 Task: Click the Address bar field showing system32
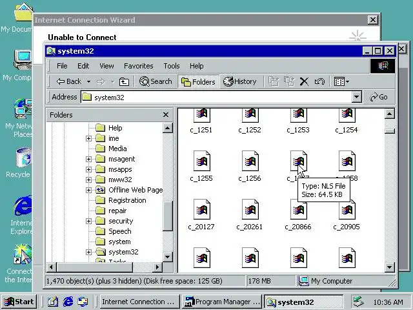216,98
